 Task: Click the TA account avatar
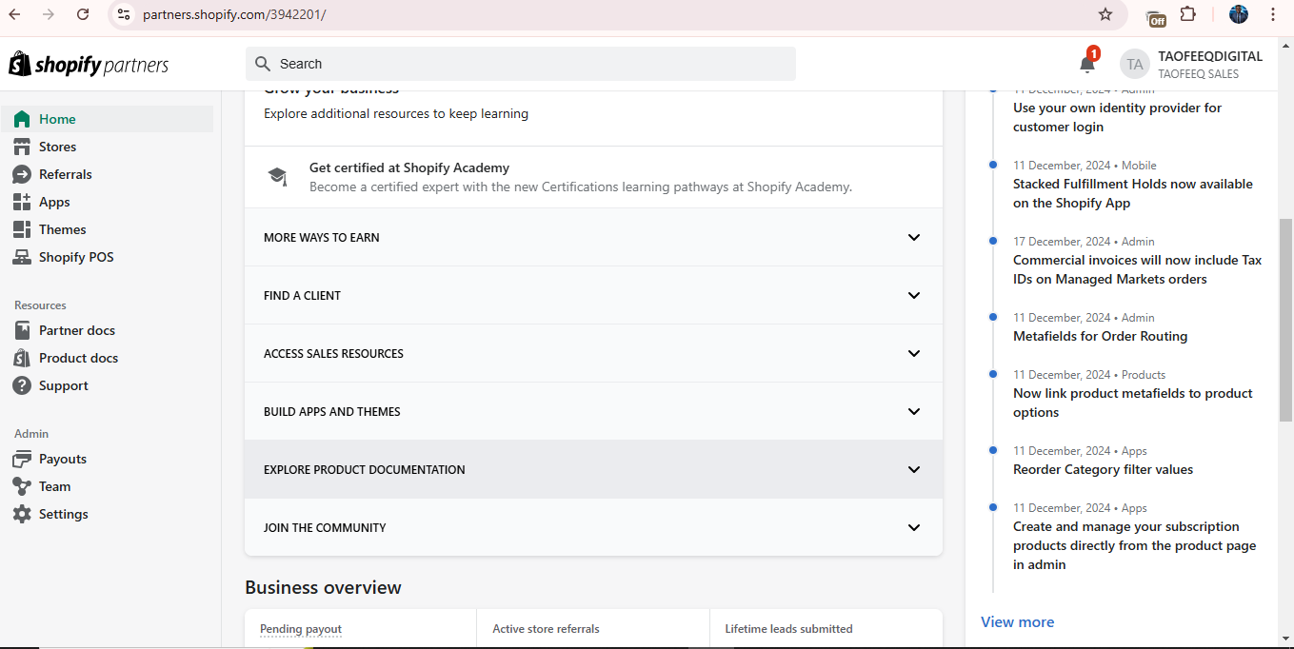tap(1134, 65)
